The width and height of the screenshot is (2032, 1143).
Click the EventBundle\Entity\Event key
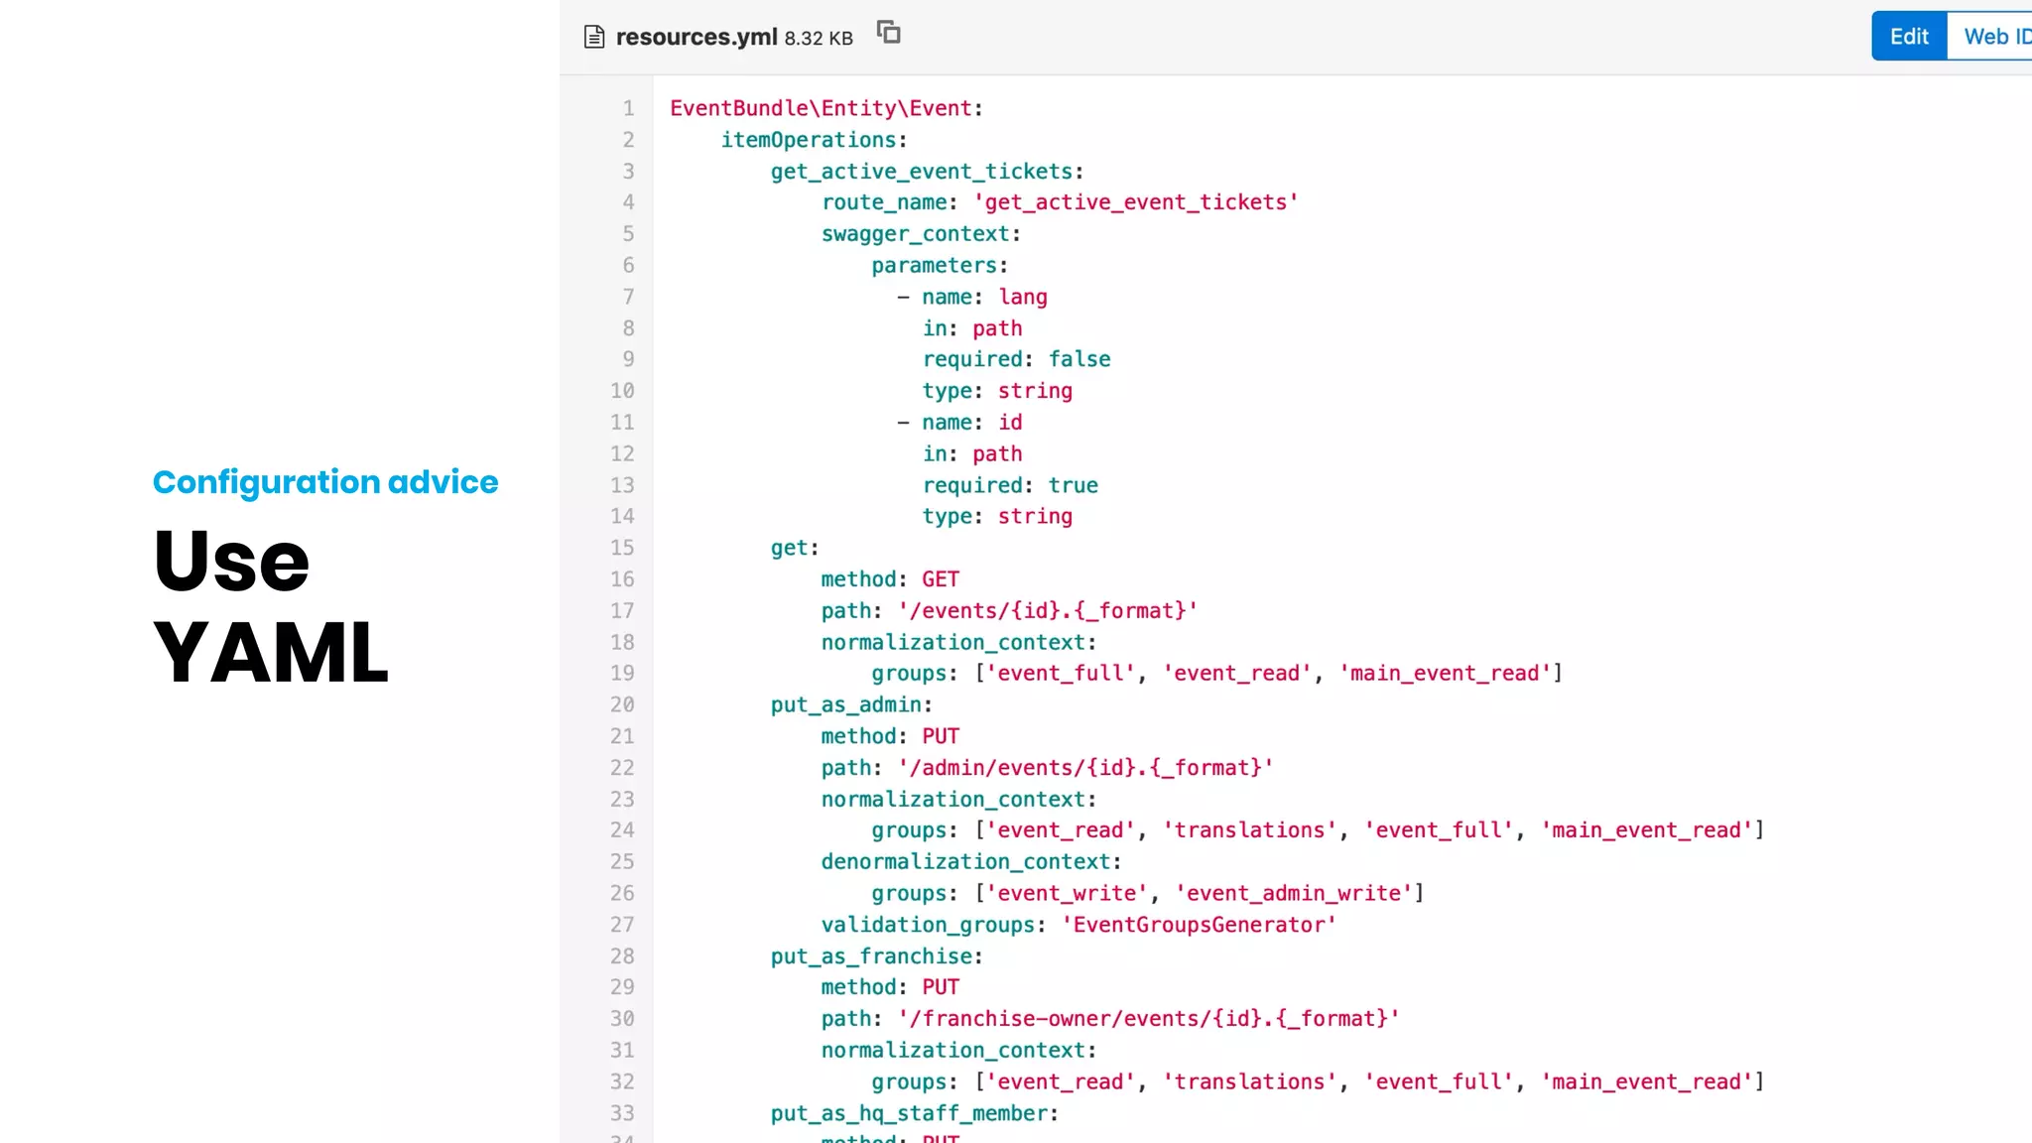click(821, 108)
